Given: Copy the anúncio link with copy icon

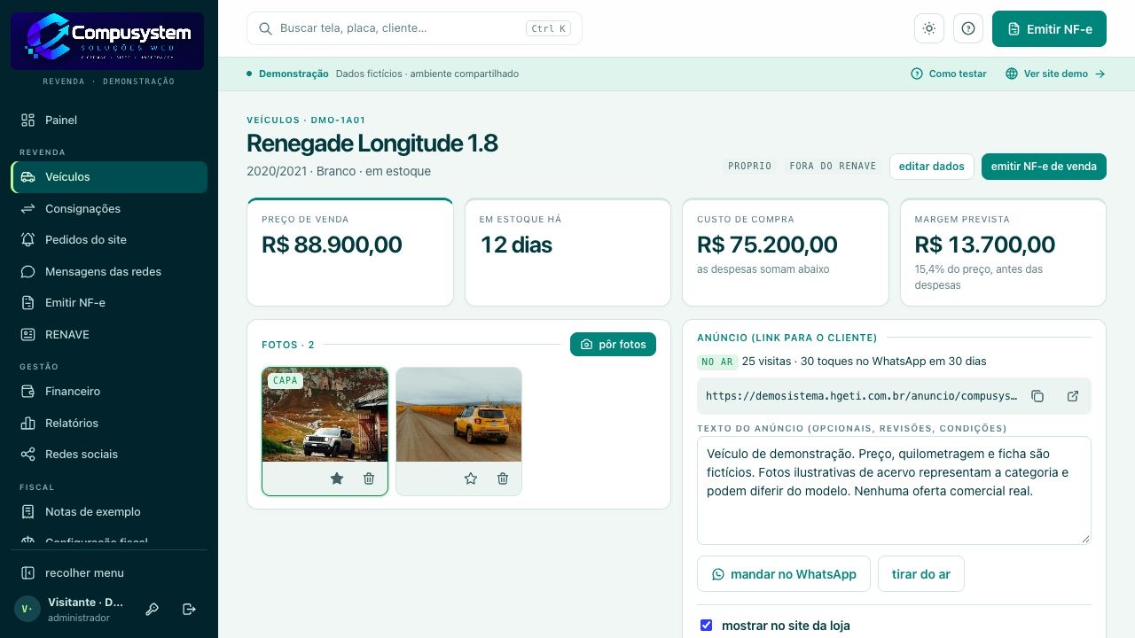Looking at the screenshot, I should [x=1037, y=396].
